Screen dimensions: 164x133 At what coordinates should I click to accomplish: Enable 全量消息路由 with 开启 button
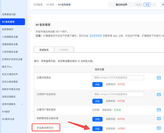(x=97, y=84)
